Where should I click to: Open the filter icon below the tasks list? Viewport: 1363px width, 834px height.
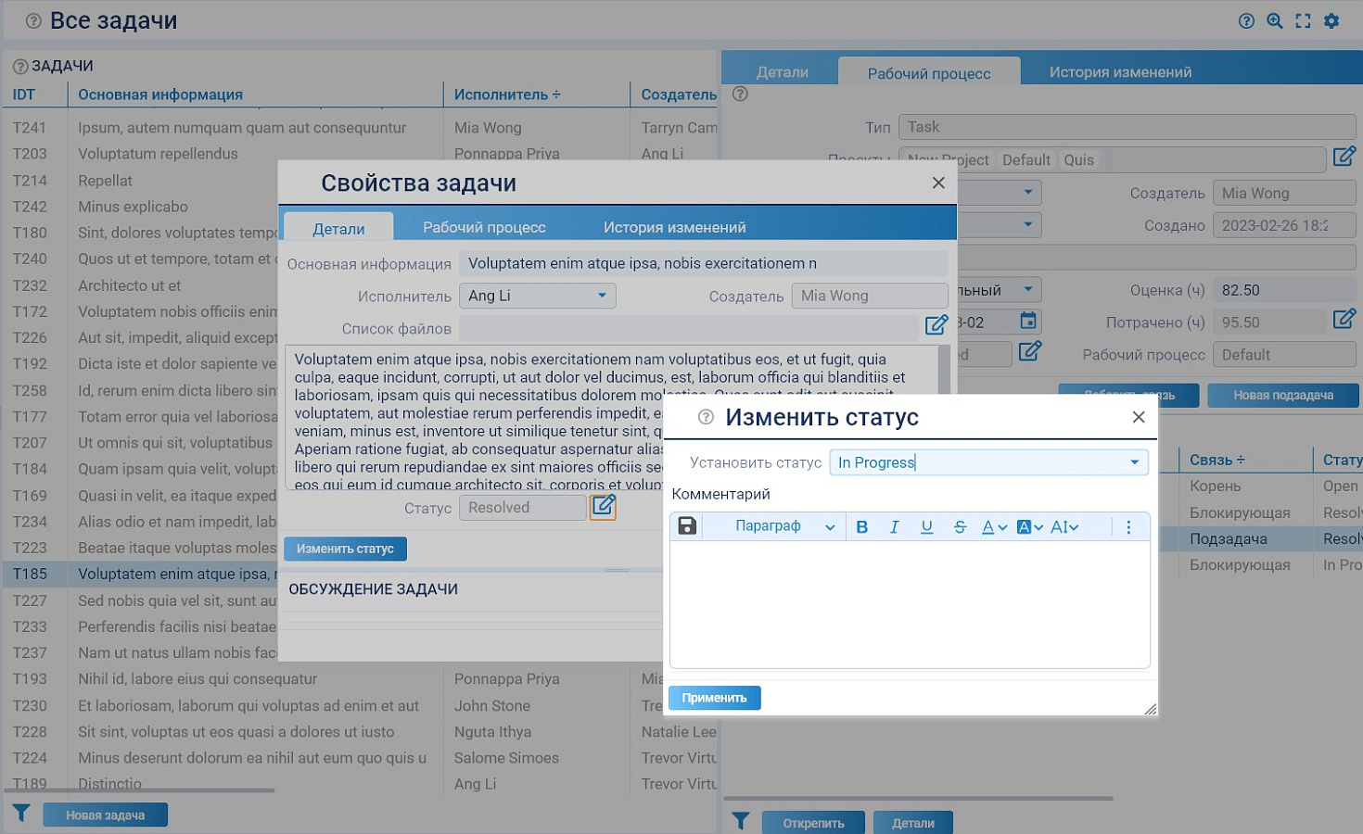[20, 814]
